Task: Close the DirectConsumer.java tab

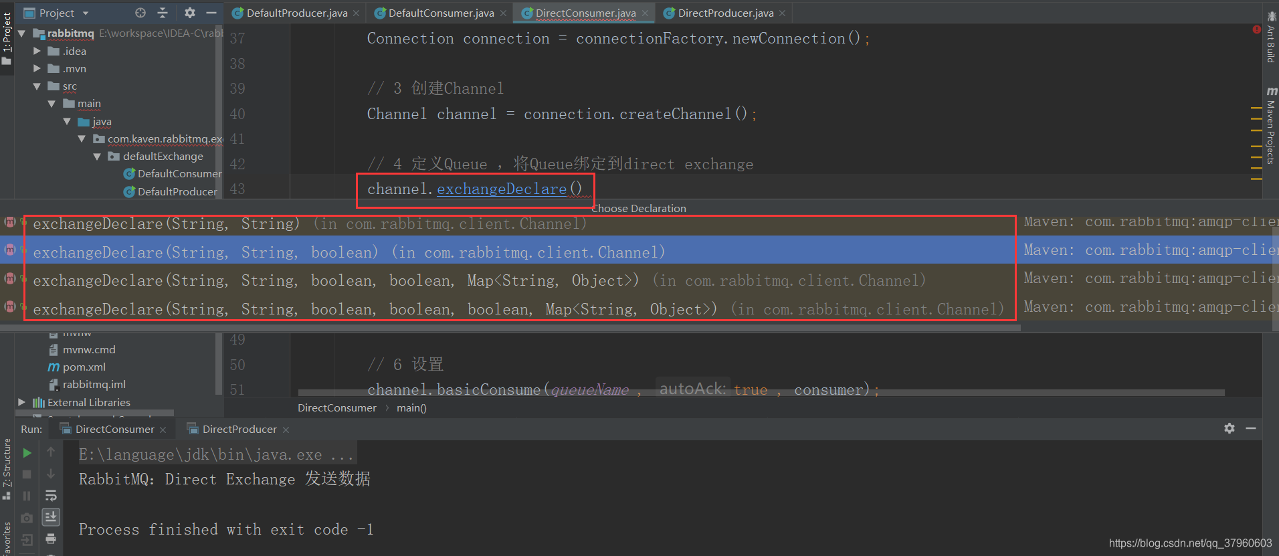Action: 645,13
